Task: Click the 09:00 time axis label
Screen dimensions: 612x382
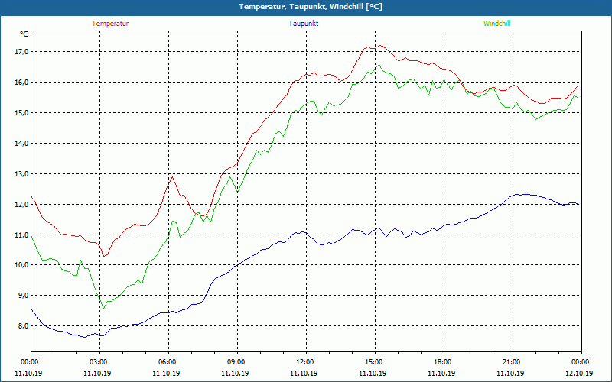Action: (237, 362)
